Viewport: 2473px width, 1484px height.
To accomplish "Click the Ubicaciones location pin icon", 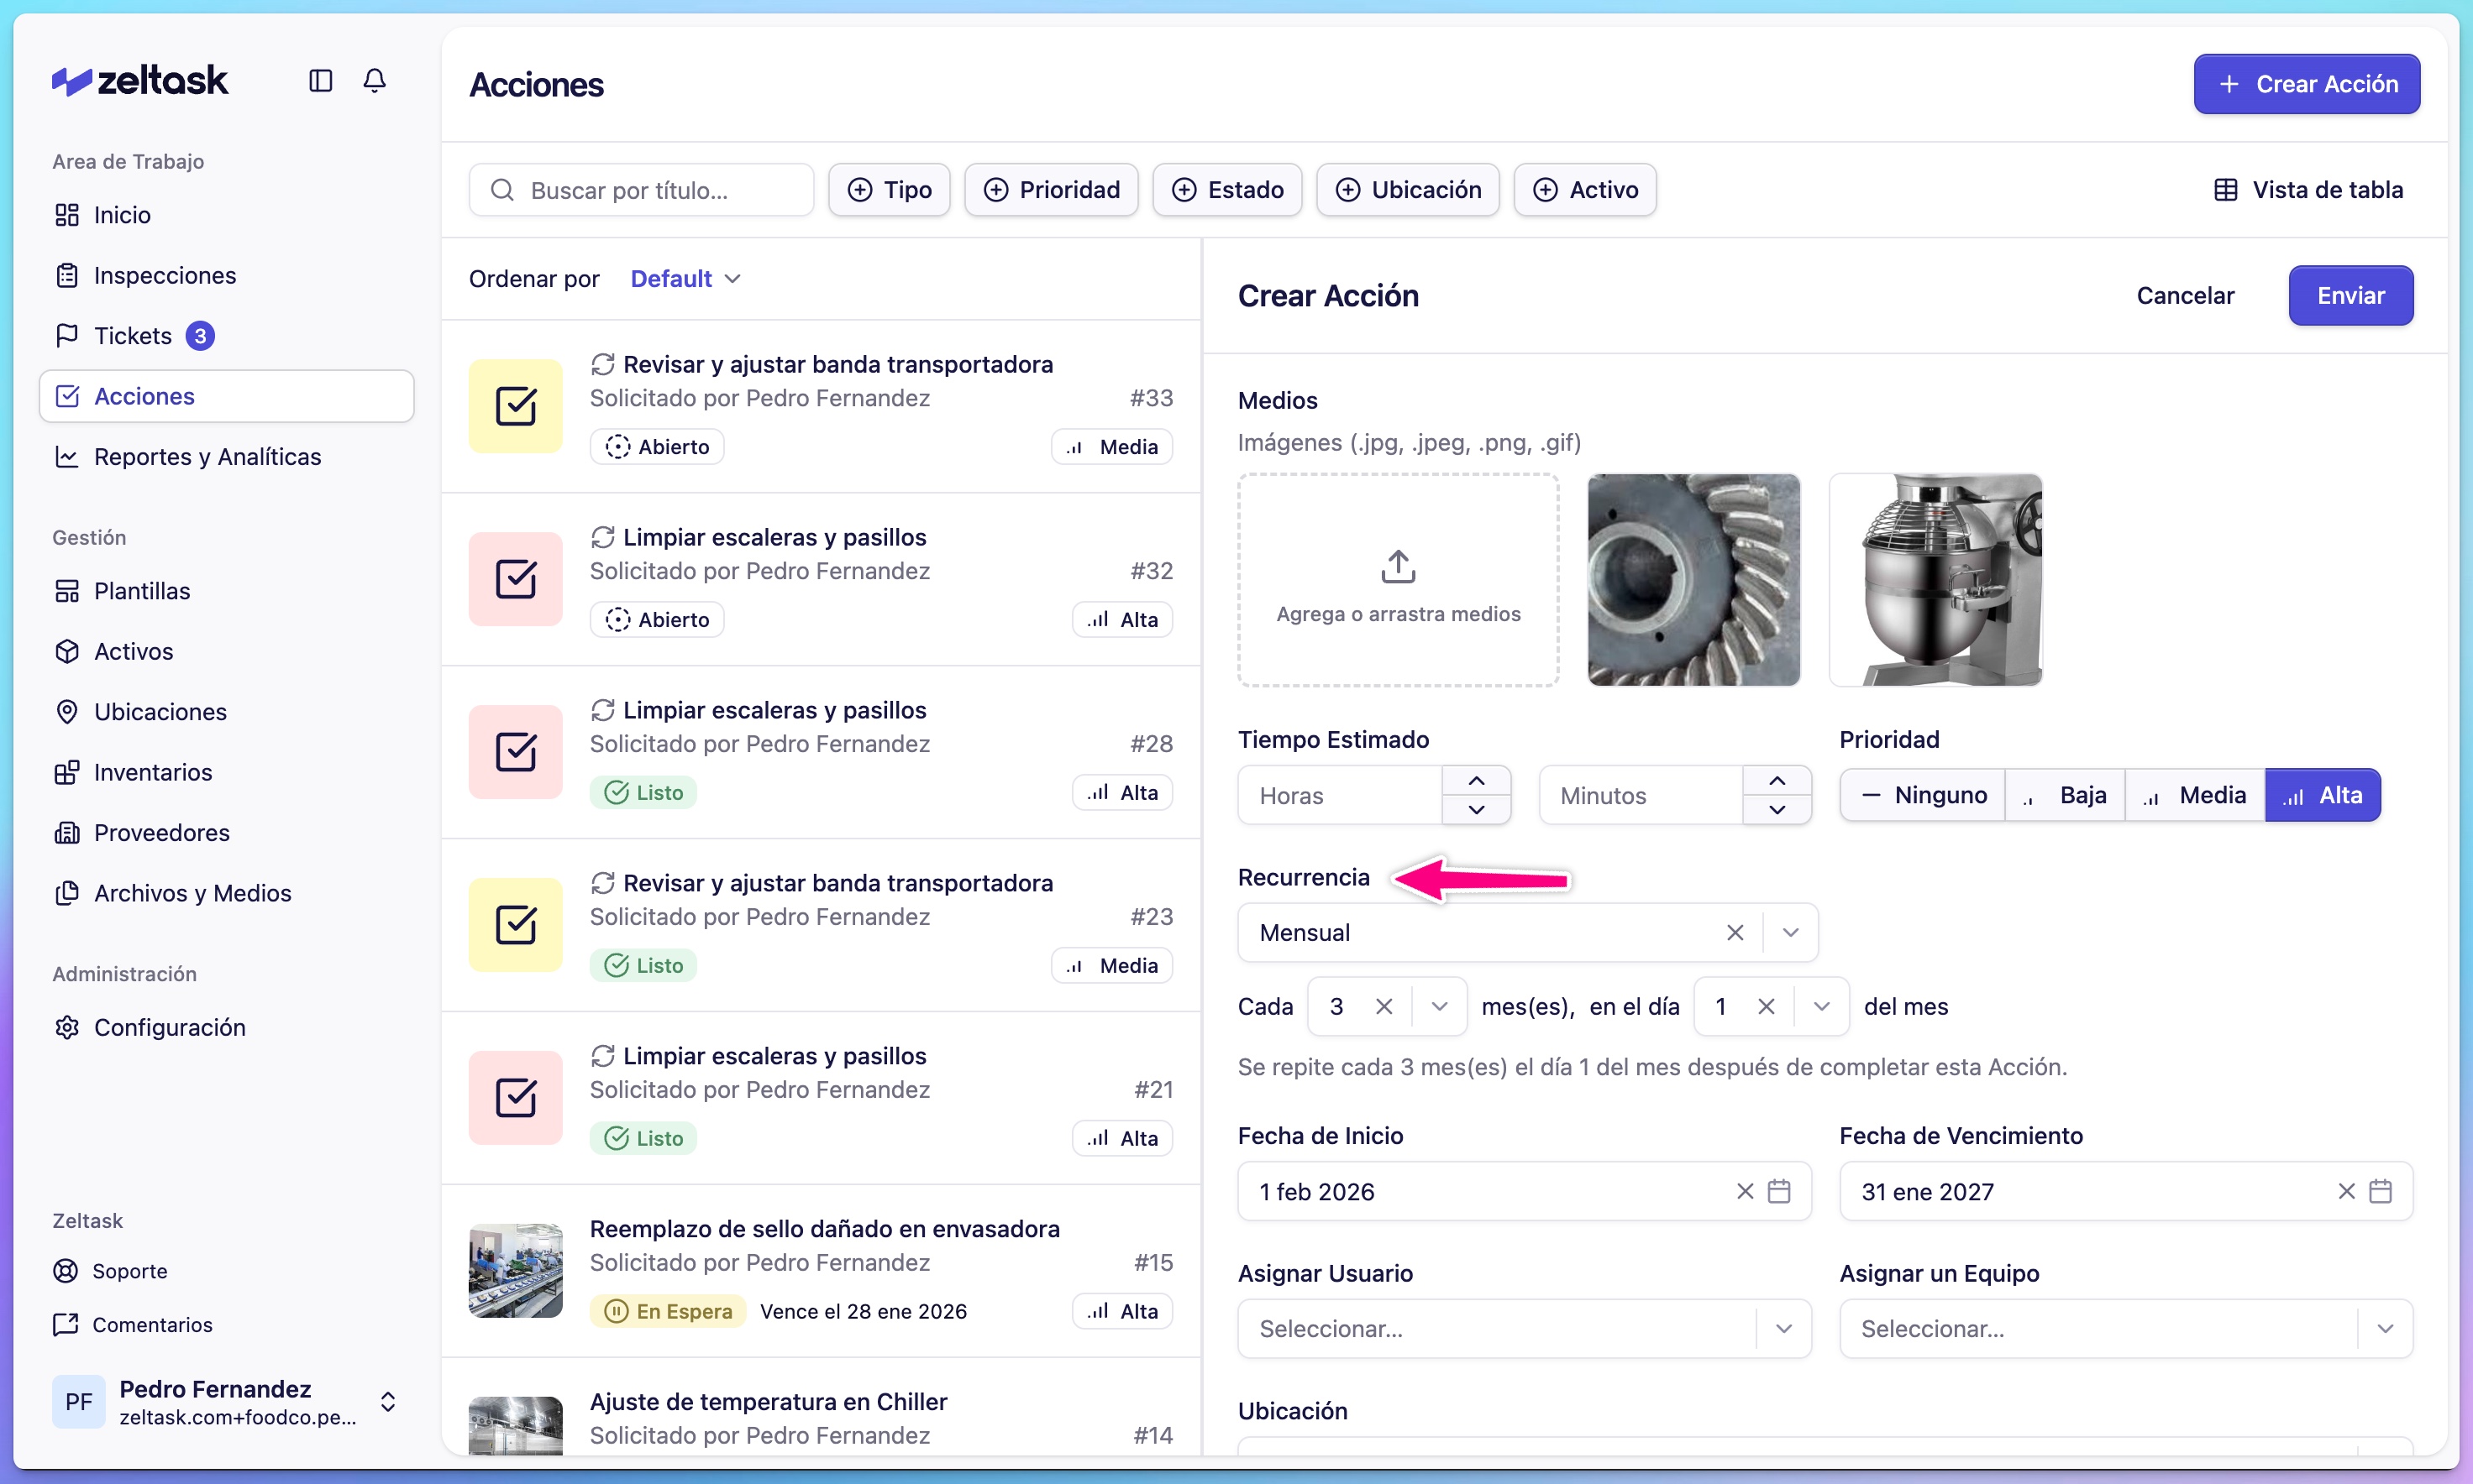I will (x=67, y=711).
